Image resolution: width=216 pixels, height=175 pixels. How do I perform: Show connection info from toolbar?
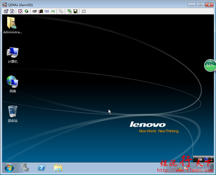pos(12,11)
